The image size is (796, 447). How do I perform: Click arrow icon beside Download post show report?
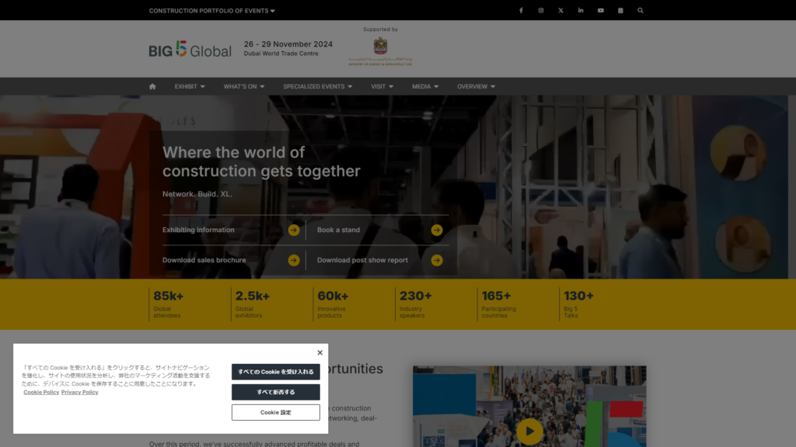(437, 261)
